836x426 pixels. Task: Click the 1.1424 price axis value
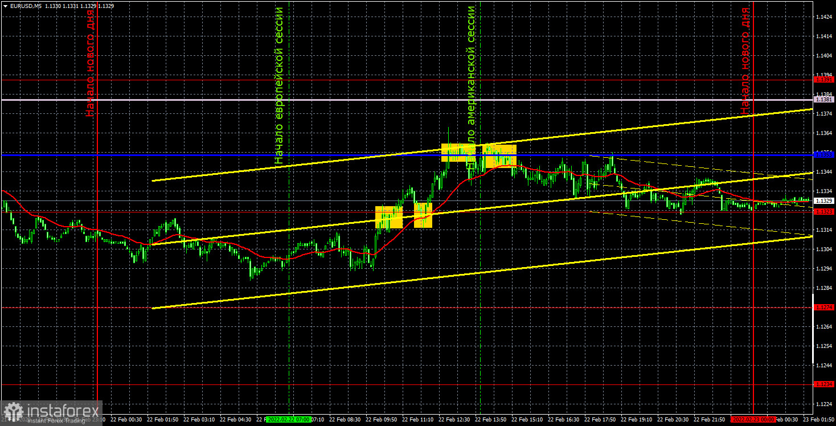pos(824,17)
